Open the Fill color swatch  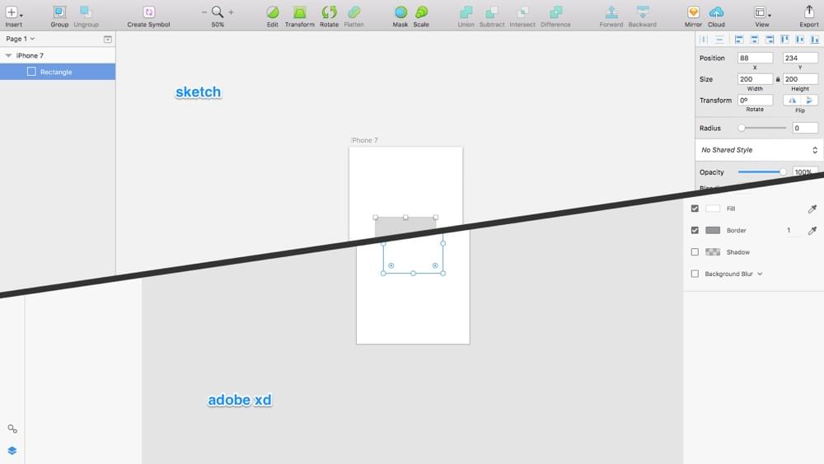[713, 209]
